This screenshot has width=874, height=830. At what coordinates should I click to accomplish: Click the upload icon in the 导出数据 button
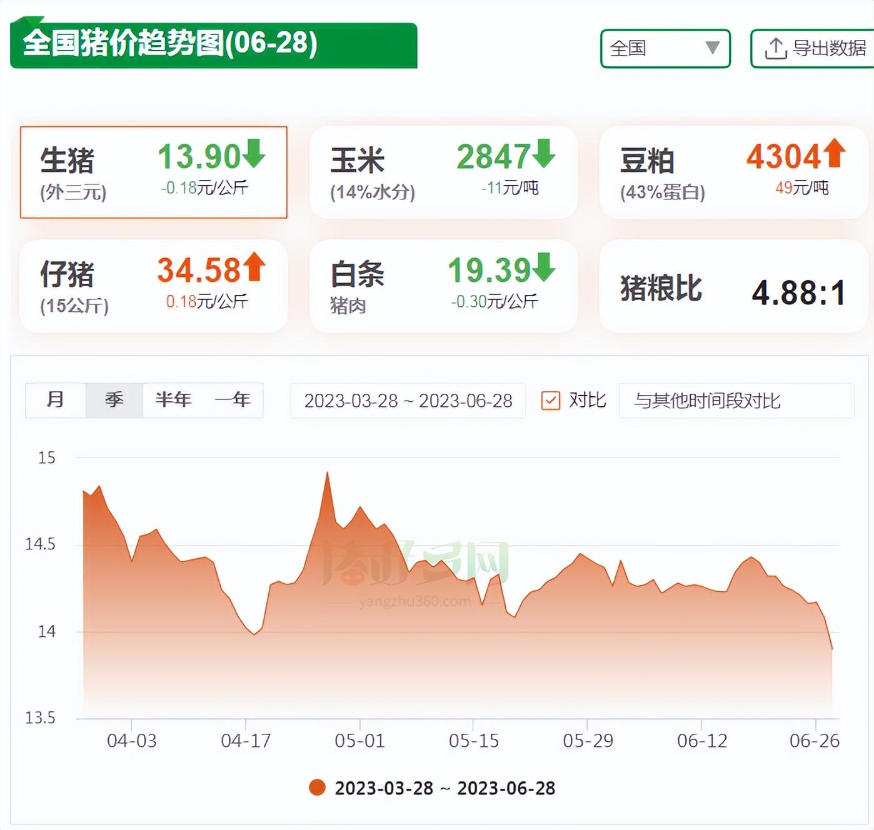776,48
